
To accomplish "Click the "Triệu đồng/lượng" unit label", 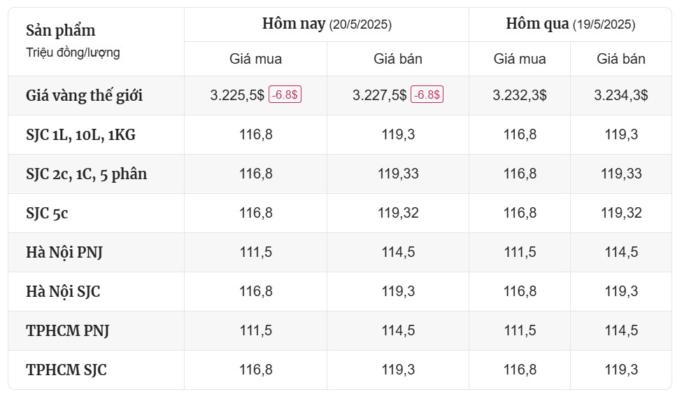I will tap(73, 52).
